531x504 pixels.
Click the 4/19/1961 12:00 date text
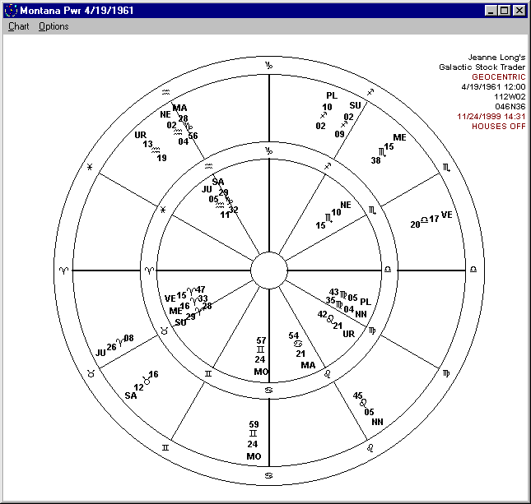coord(493,87)
